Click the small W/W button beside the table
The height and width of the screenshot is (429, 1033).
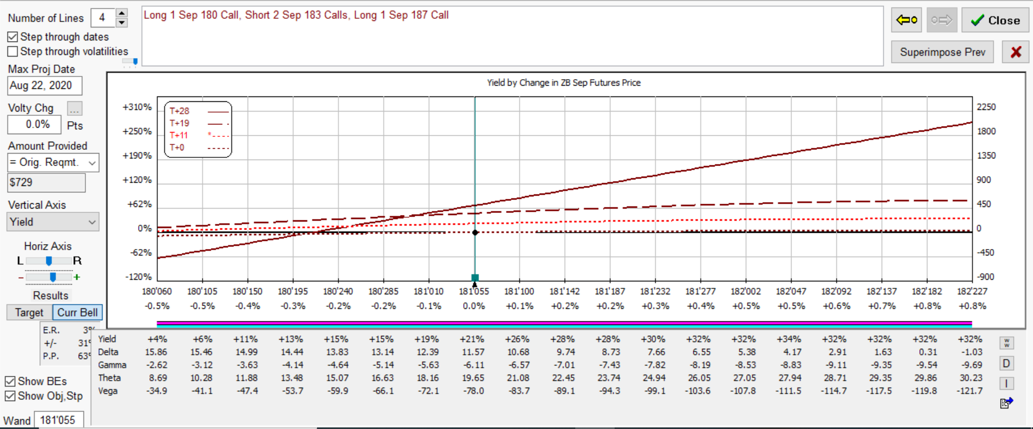coord(1007,343)
